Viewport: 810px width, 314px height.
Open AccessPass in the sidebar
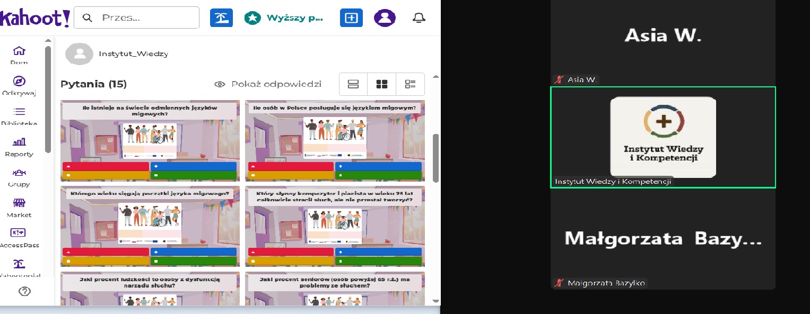(19, 238)
